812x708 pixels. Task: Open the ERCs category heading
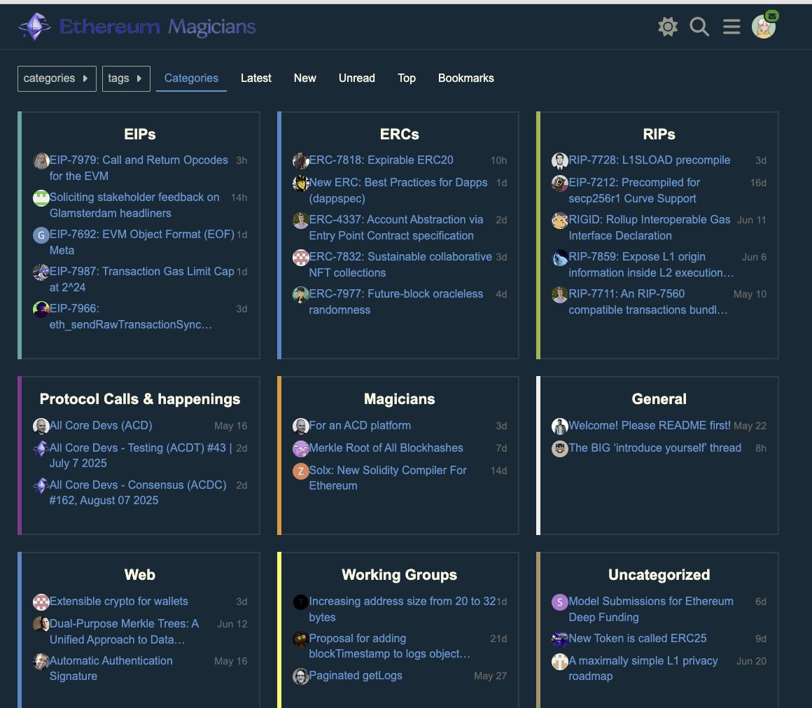(x=399, y=134)
